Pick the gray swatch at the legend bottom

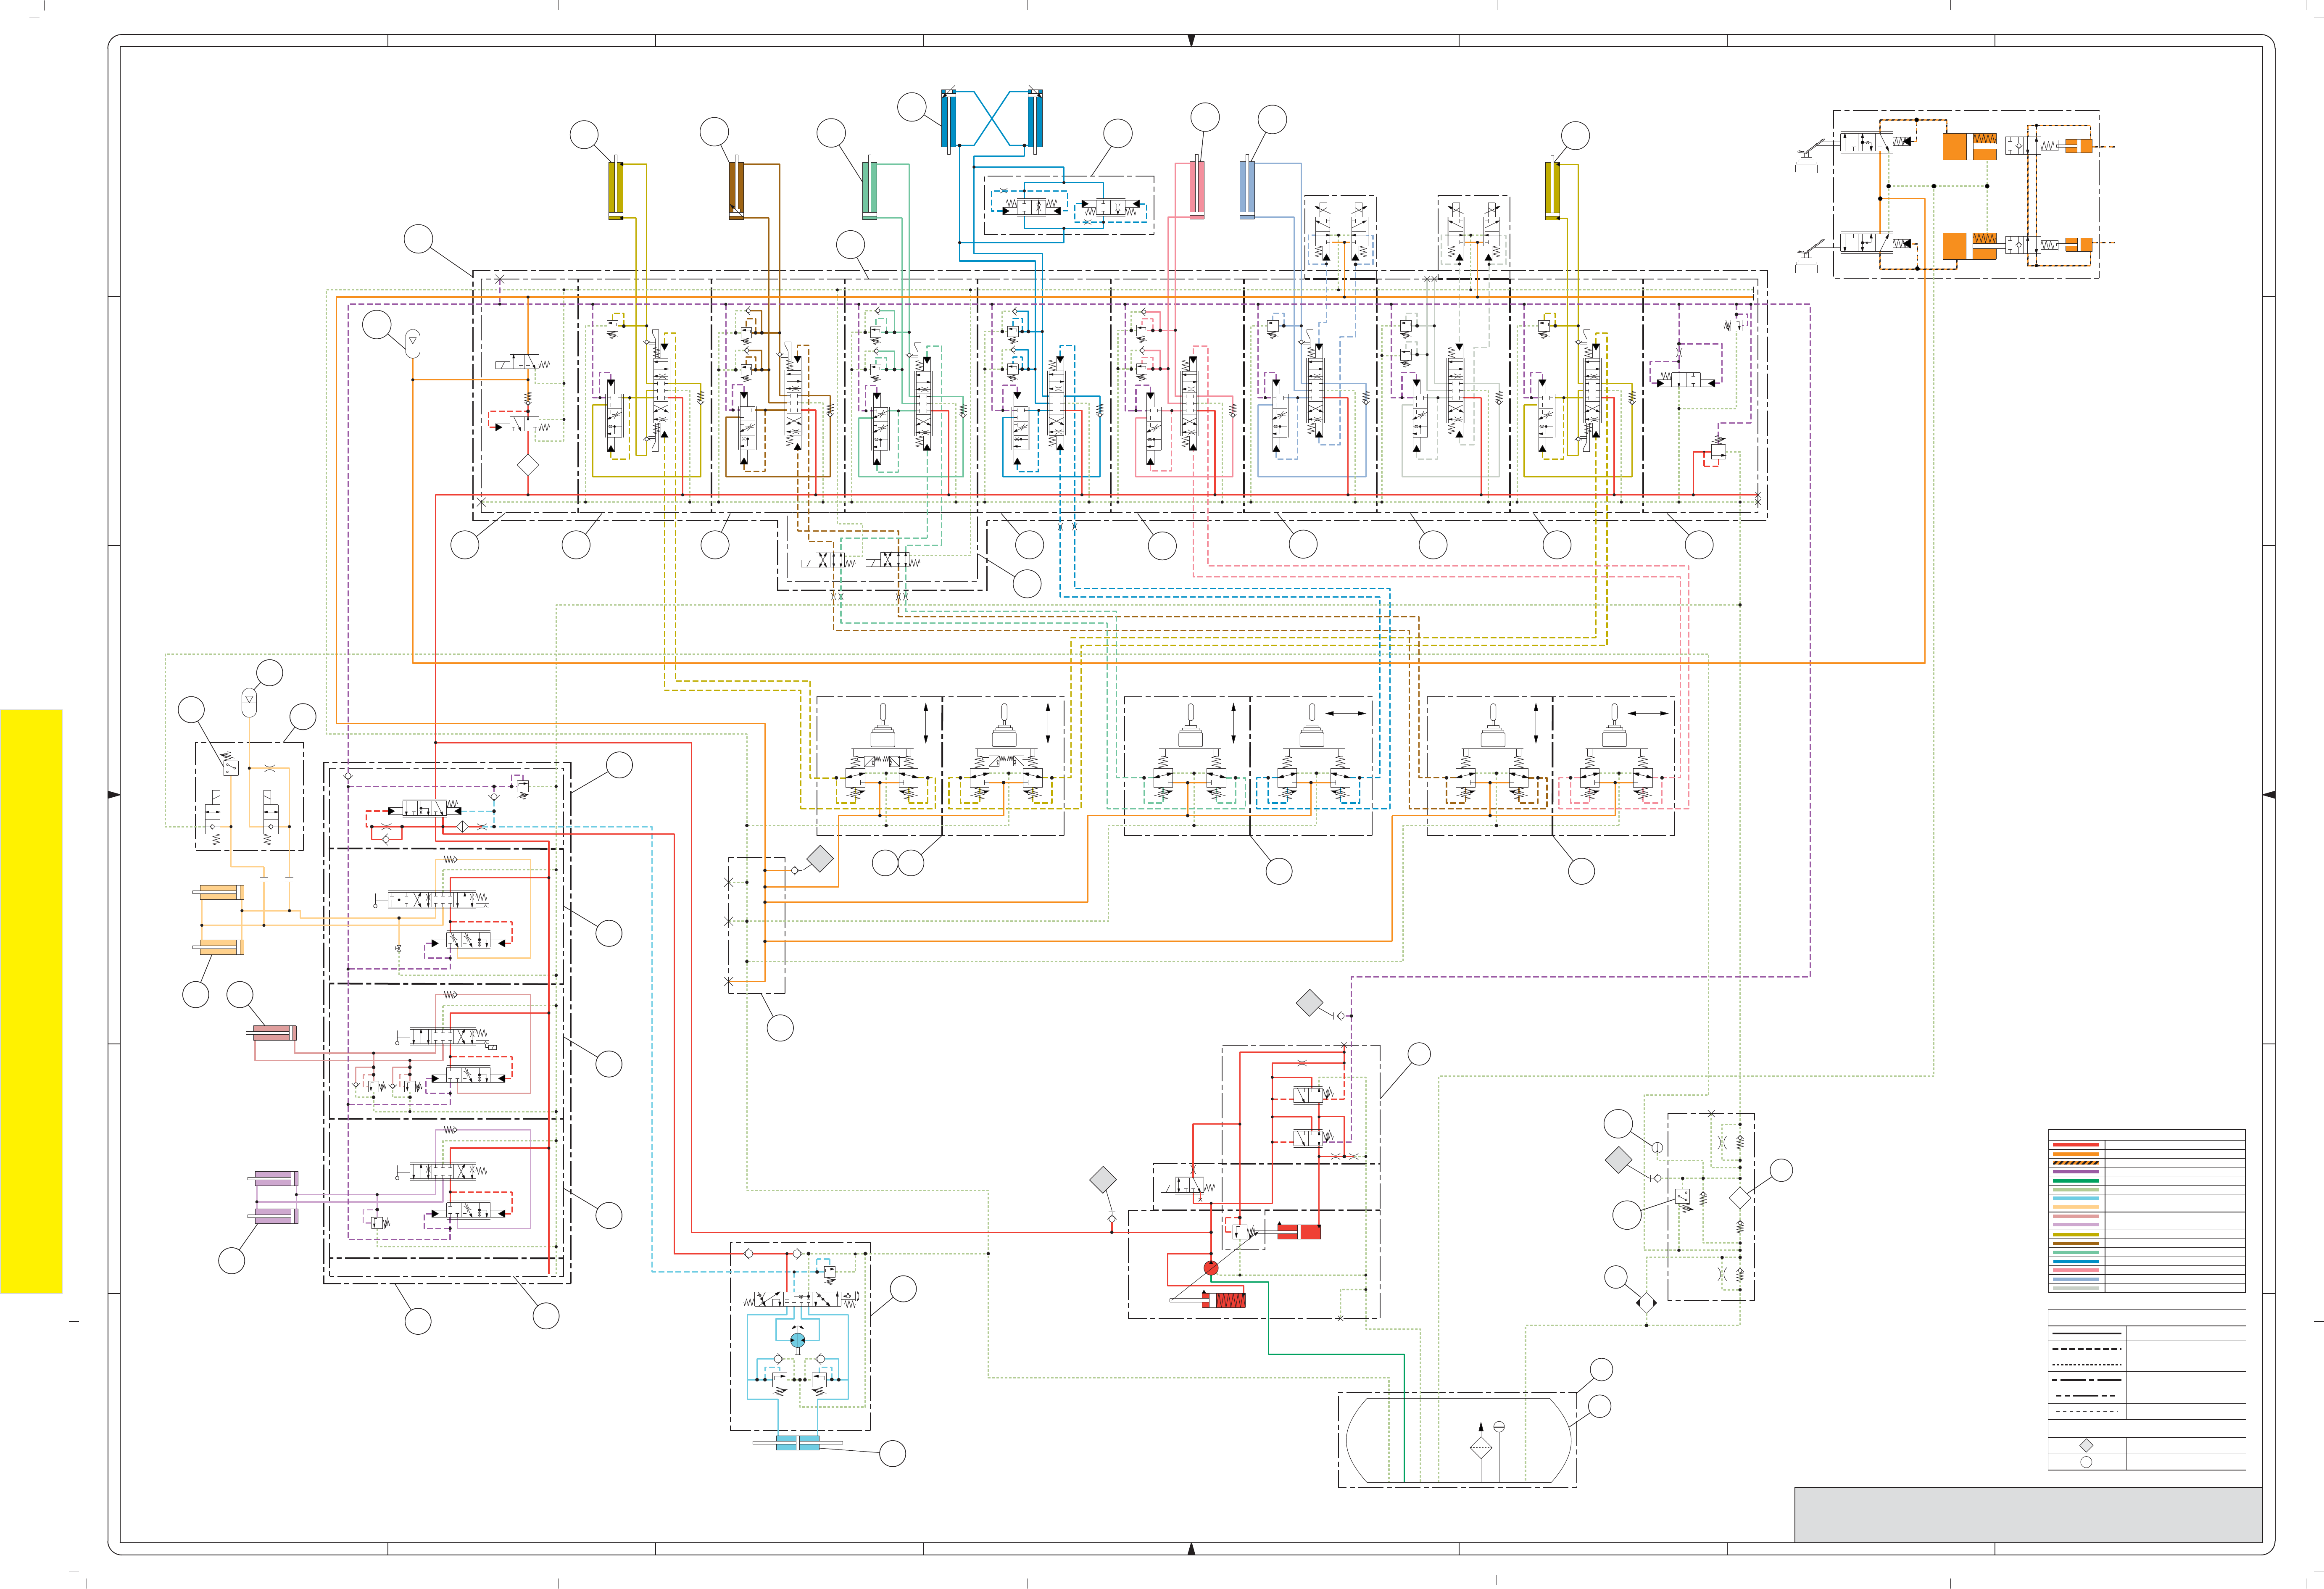2076,1288
